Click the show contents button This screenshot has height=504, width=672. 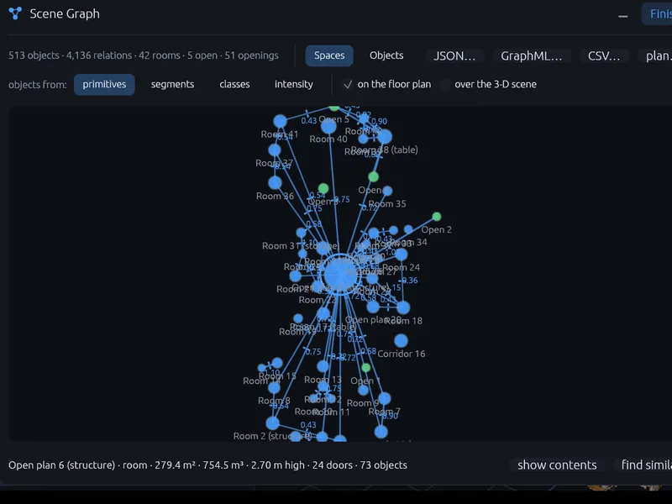(x=557, y=465)
